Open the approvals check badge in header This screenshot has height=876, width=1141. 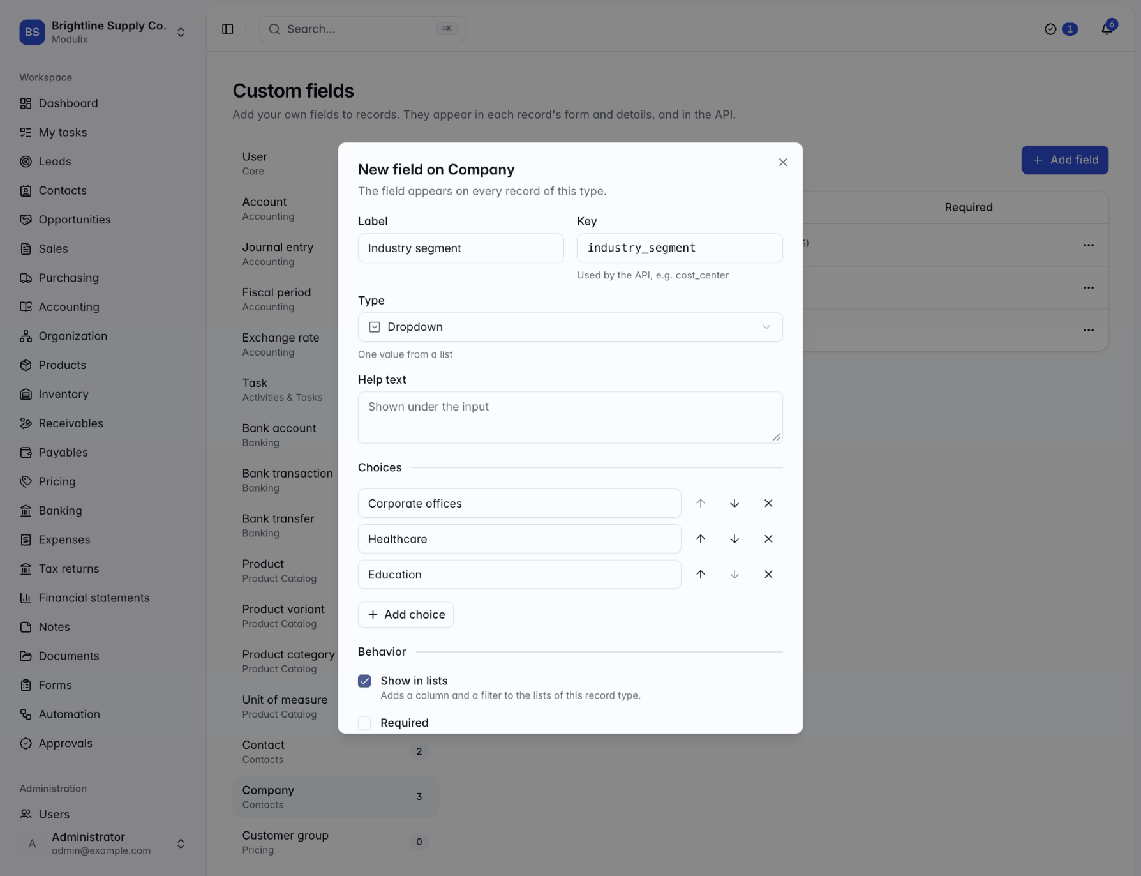(x=1061, y=29)
